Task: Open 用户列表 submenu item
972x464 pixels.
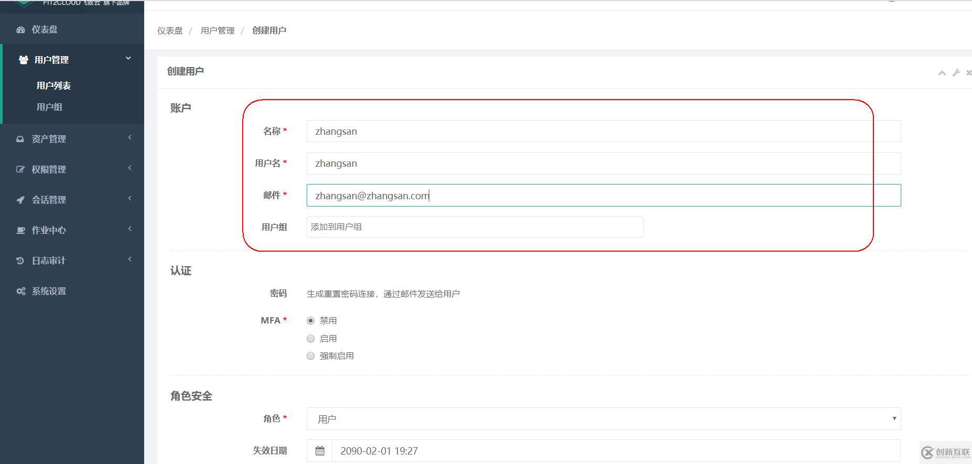Action: (53, 85)
